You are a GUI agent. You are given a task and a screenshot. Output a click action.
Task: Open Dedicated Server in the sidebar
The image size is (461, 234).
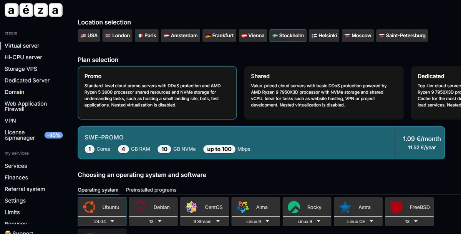click(27, 80)
